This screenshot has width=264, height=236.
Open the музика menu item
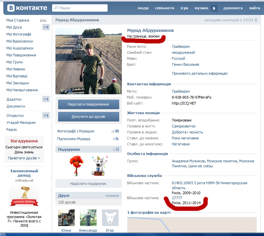(x=201, y=8)
